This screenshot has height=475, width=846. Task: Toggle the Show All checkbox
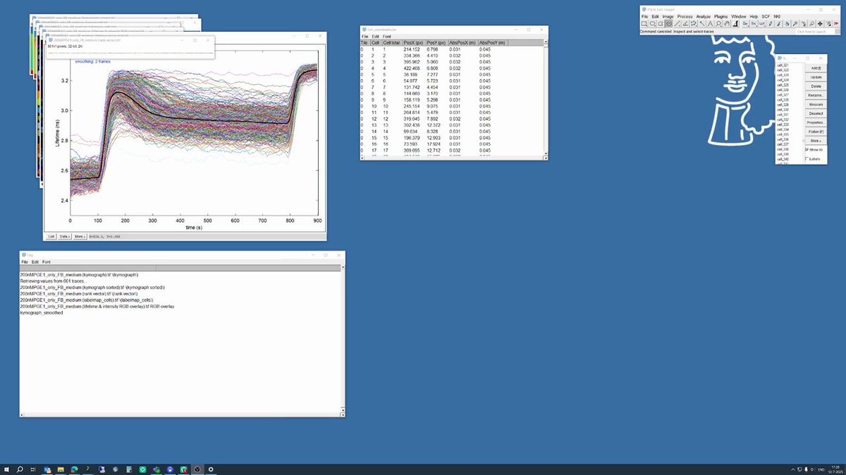pos(807,150)
